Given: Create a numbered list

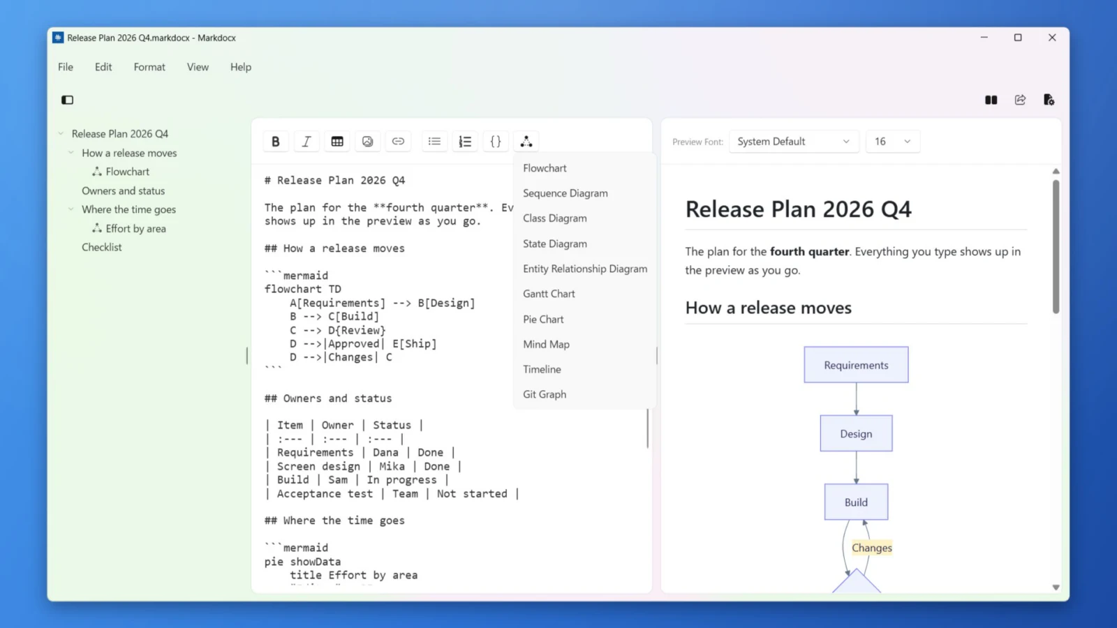Looking at the screenshot, I should tap(465, 142).
